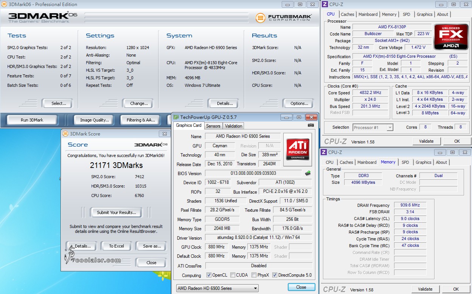This screenshot has height=294, width=472.
Task: Click the BIOS Version field 013.008.000.009.039303
Action: [254, 173]
